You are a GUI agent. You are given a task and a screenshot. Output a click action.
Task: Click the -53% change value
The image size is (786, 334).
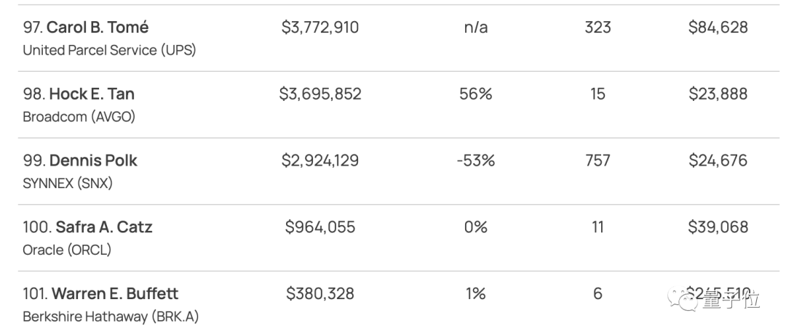coord(475,160)
